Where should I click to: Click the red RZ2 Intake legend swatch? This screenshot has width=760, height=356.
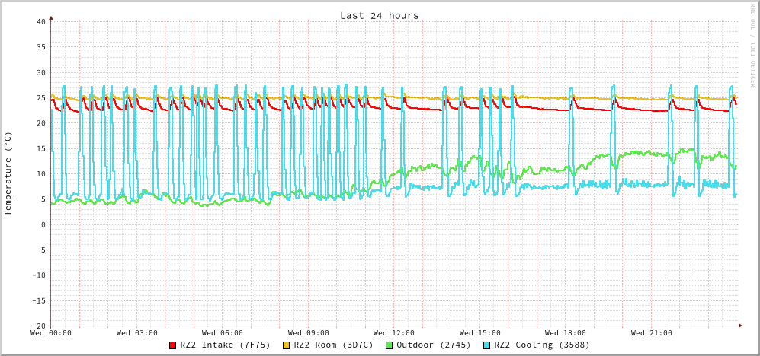(173, 345)
